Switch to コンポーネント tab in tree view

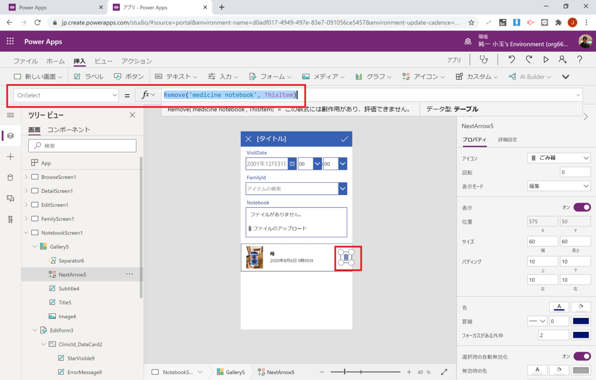pos(69,130)
